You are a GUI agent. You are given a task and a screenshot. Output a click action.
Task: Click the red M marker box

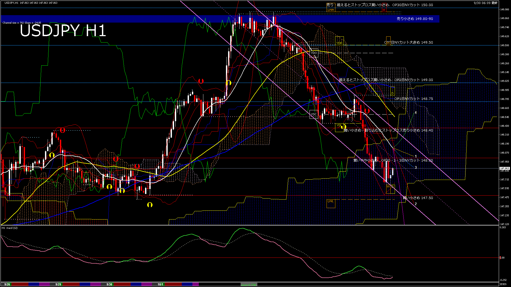tap(384, 10)
